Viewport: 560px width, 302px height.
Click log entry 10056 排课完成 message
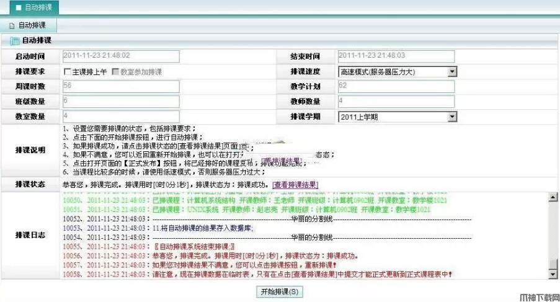click(x=211, y=256)
